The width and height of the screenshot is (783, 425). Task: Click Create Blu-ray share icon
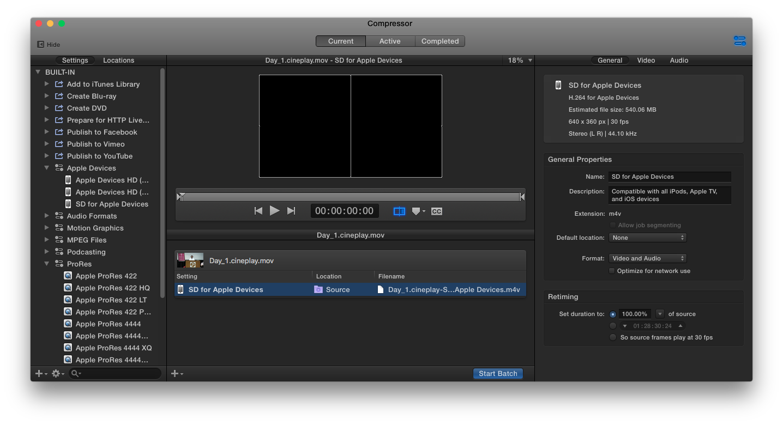click(x=59, y=96)
